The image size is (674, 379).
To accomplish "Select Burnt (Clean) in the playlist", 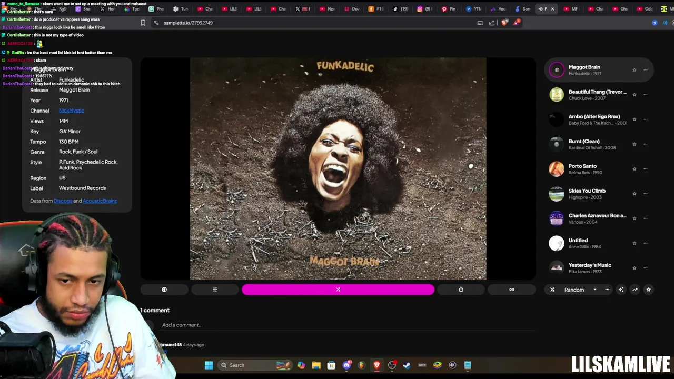I will point(599,144).
